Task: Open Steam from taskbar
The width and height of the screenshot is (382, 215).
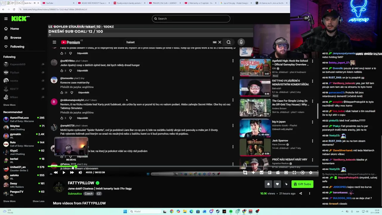Action: 218,211
